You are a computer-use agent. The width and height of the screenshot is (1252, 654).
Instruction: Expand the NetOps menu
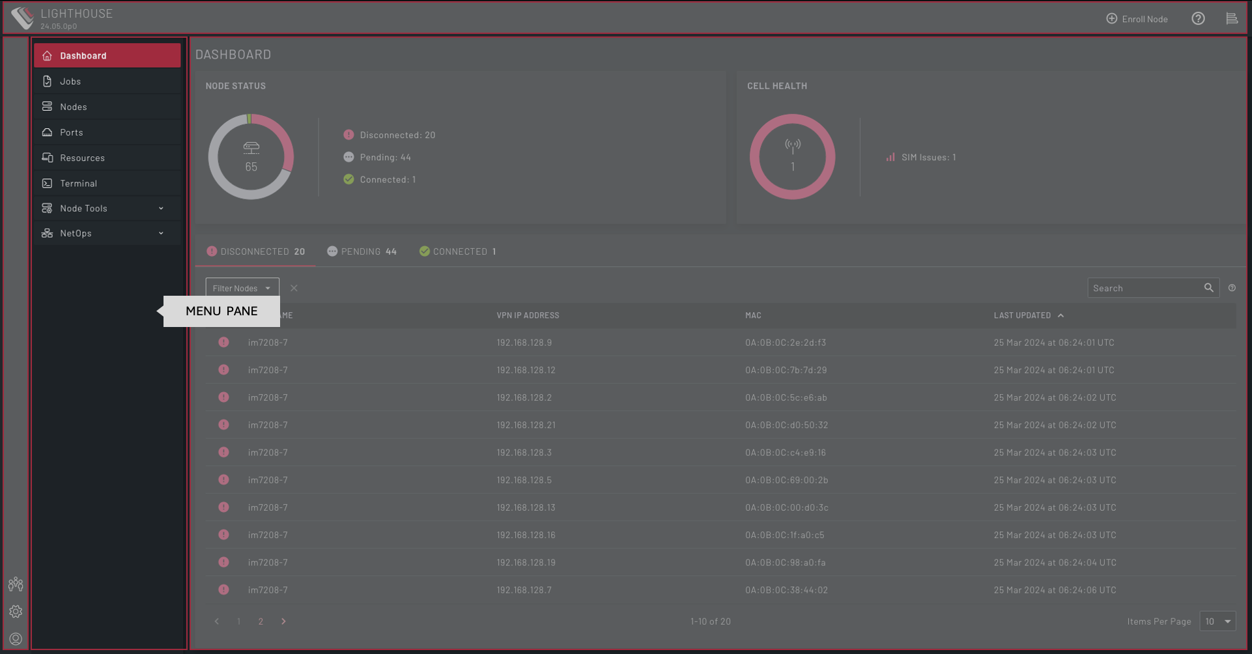[x=107, y=233]
